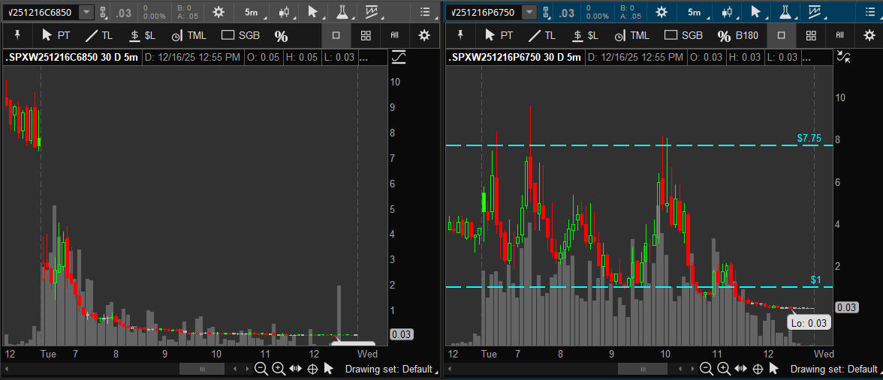
Task: Open the list menu icon in left chart header
Action: 426,12
